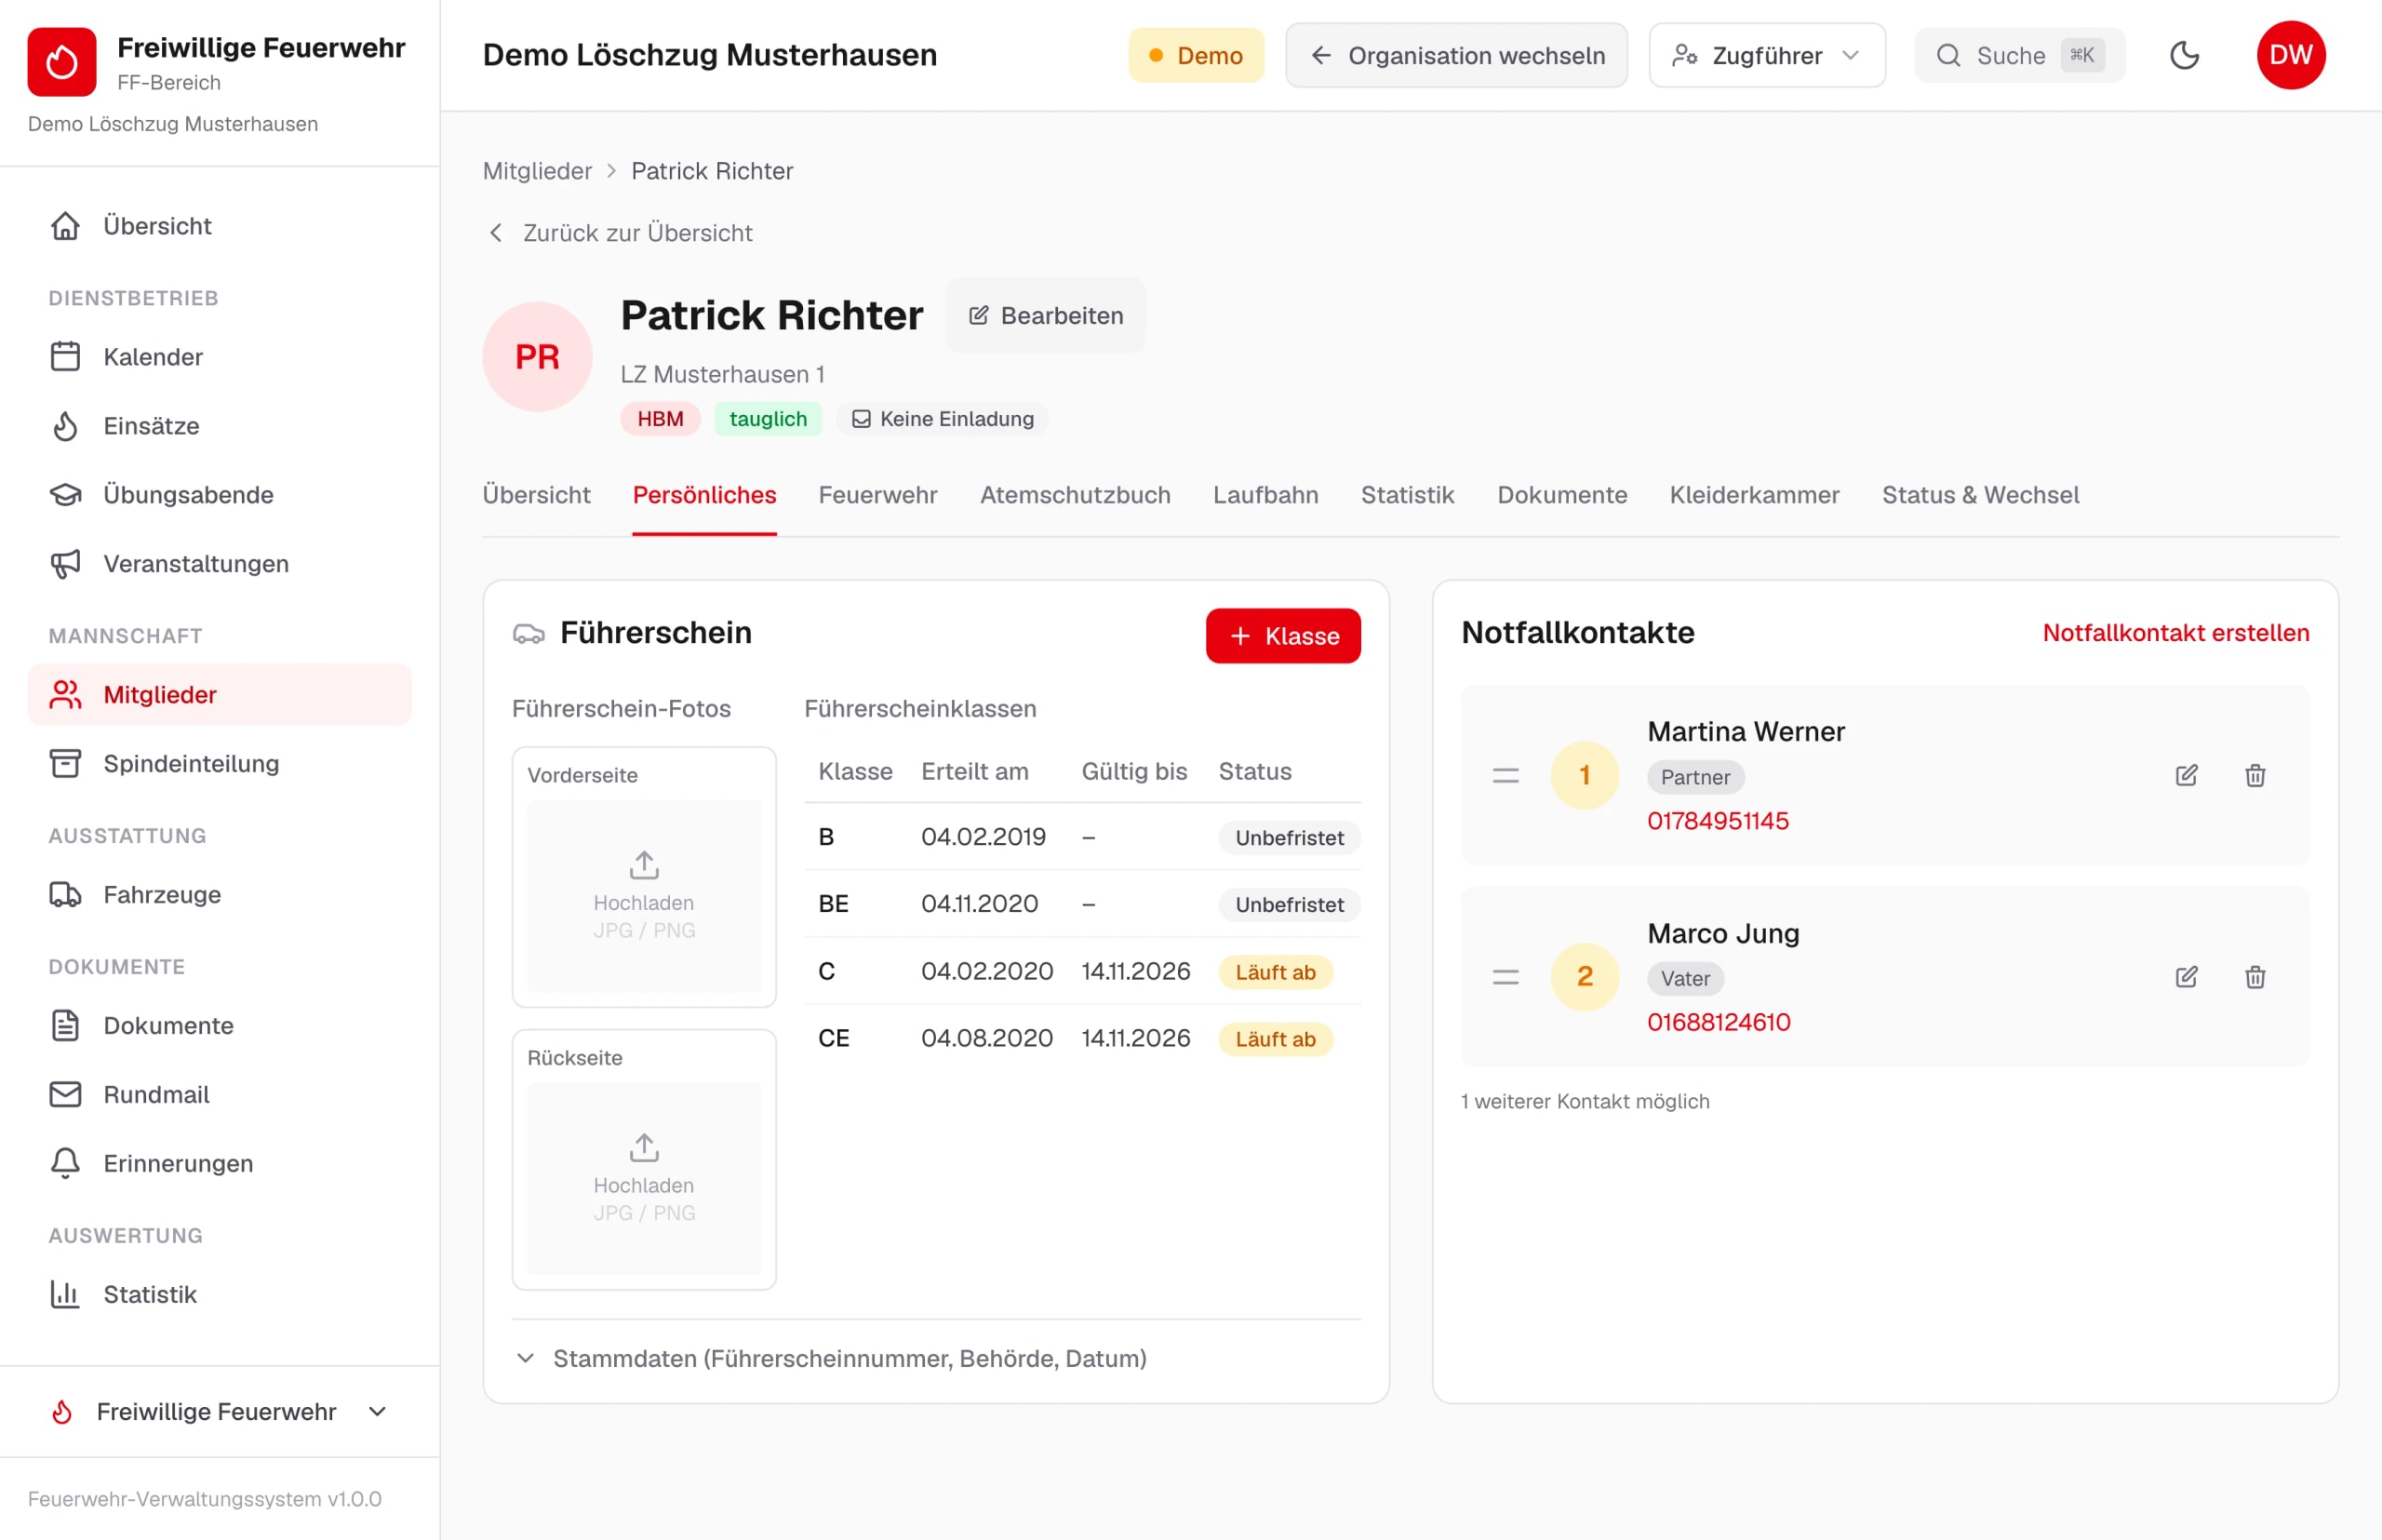Open the Kleiderkammer tab
This screenshot has height=1540, width=2382.
(1753, 495)
